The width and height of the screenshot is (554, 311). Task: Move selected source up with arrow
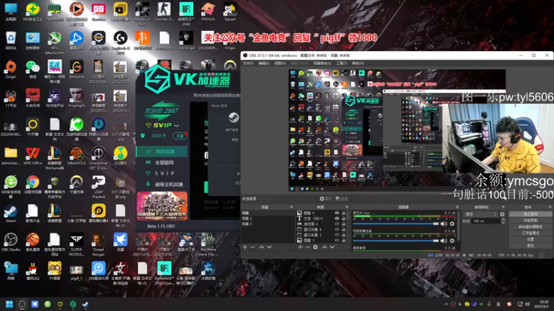click(x=324, y=247)
